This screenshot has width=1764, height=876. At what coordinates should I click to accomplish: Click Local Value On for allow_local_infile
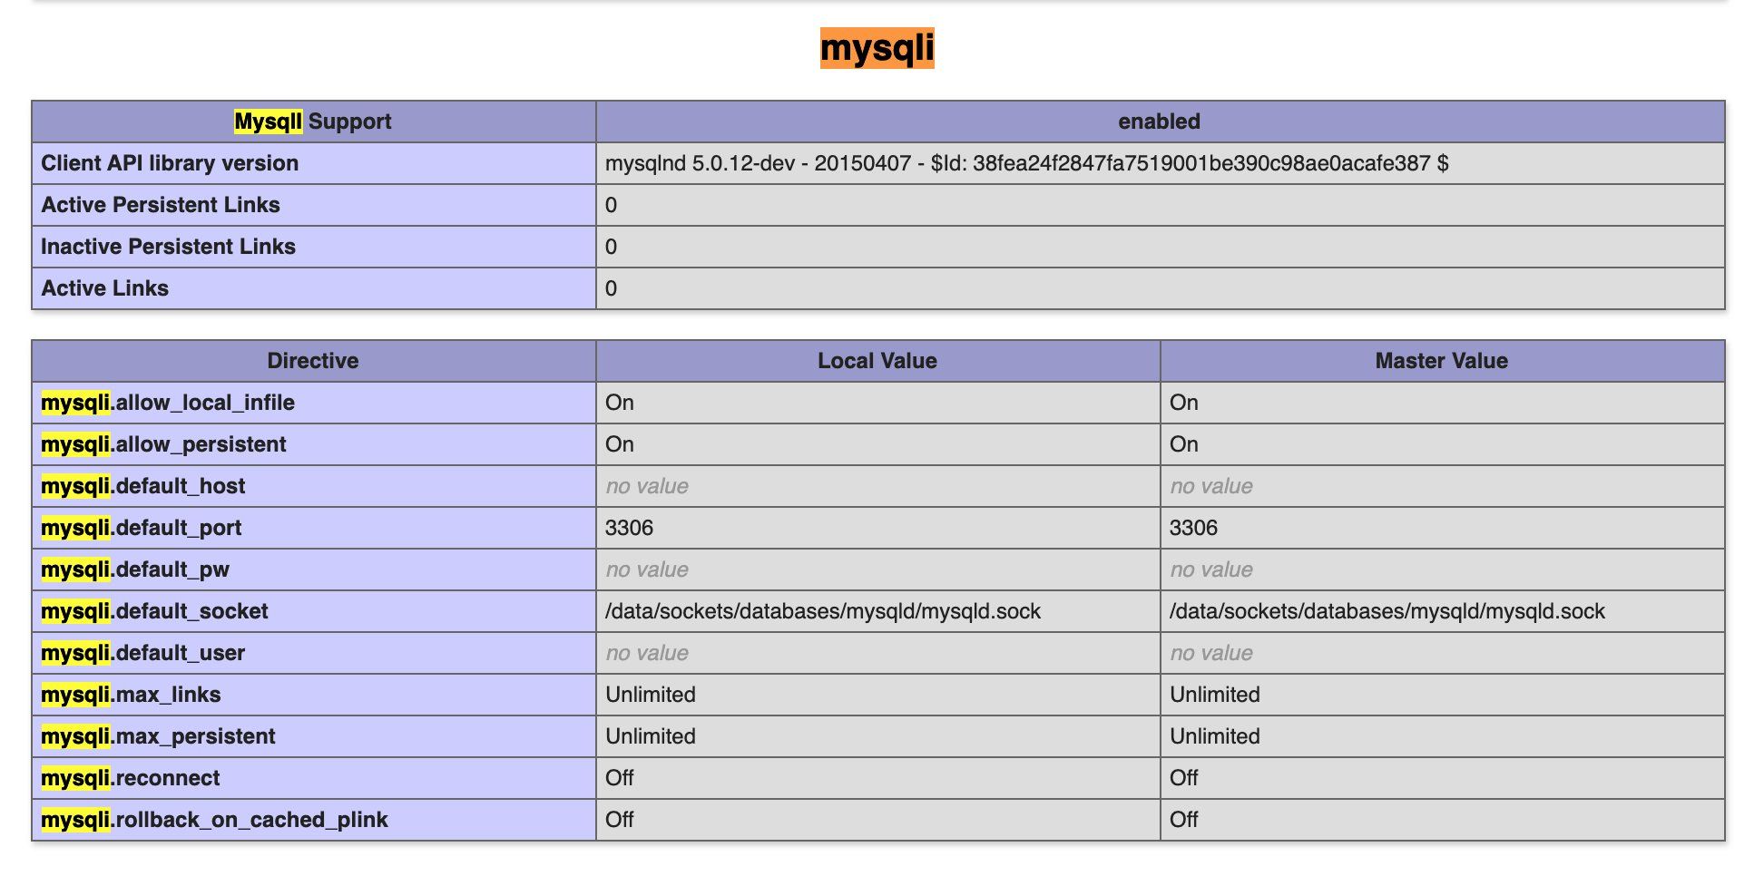coord(620,403)
